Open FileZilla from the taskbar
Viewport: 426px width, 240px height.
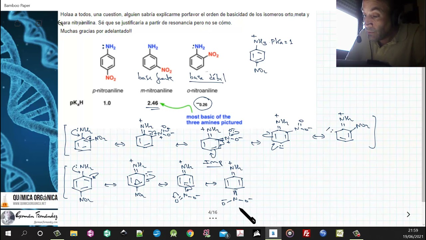pyautogui.click(x=307, y=233)
